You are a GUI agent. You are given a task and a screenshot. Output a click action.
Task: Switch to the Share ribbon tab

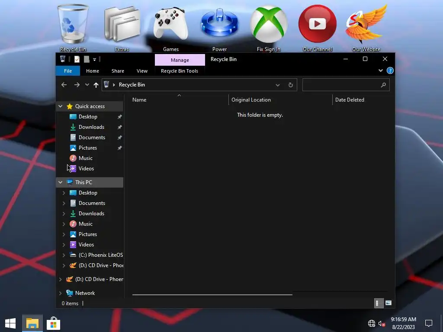coord(118,71)
